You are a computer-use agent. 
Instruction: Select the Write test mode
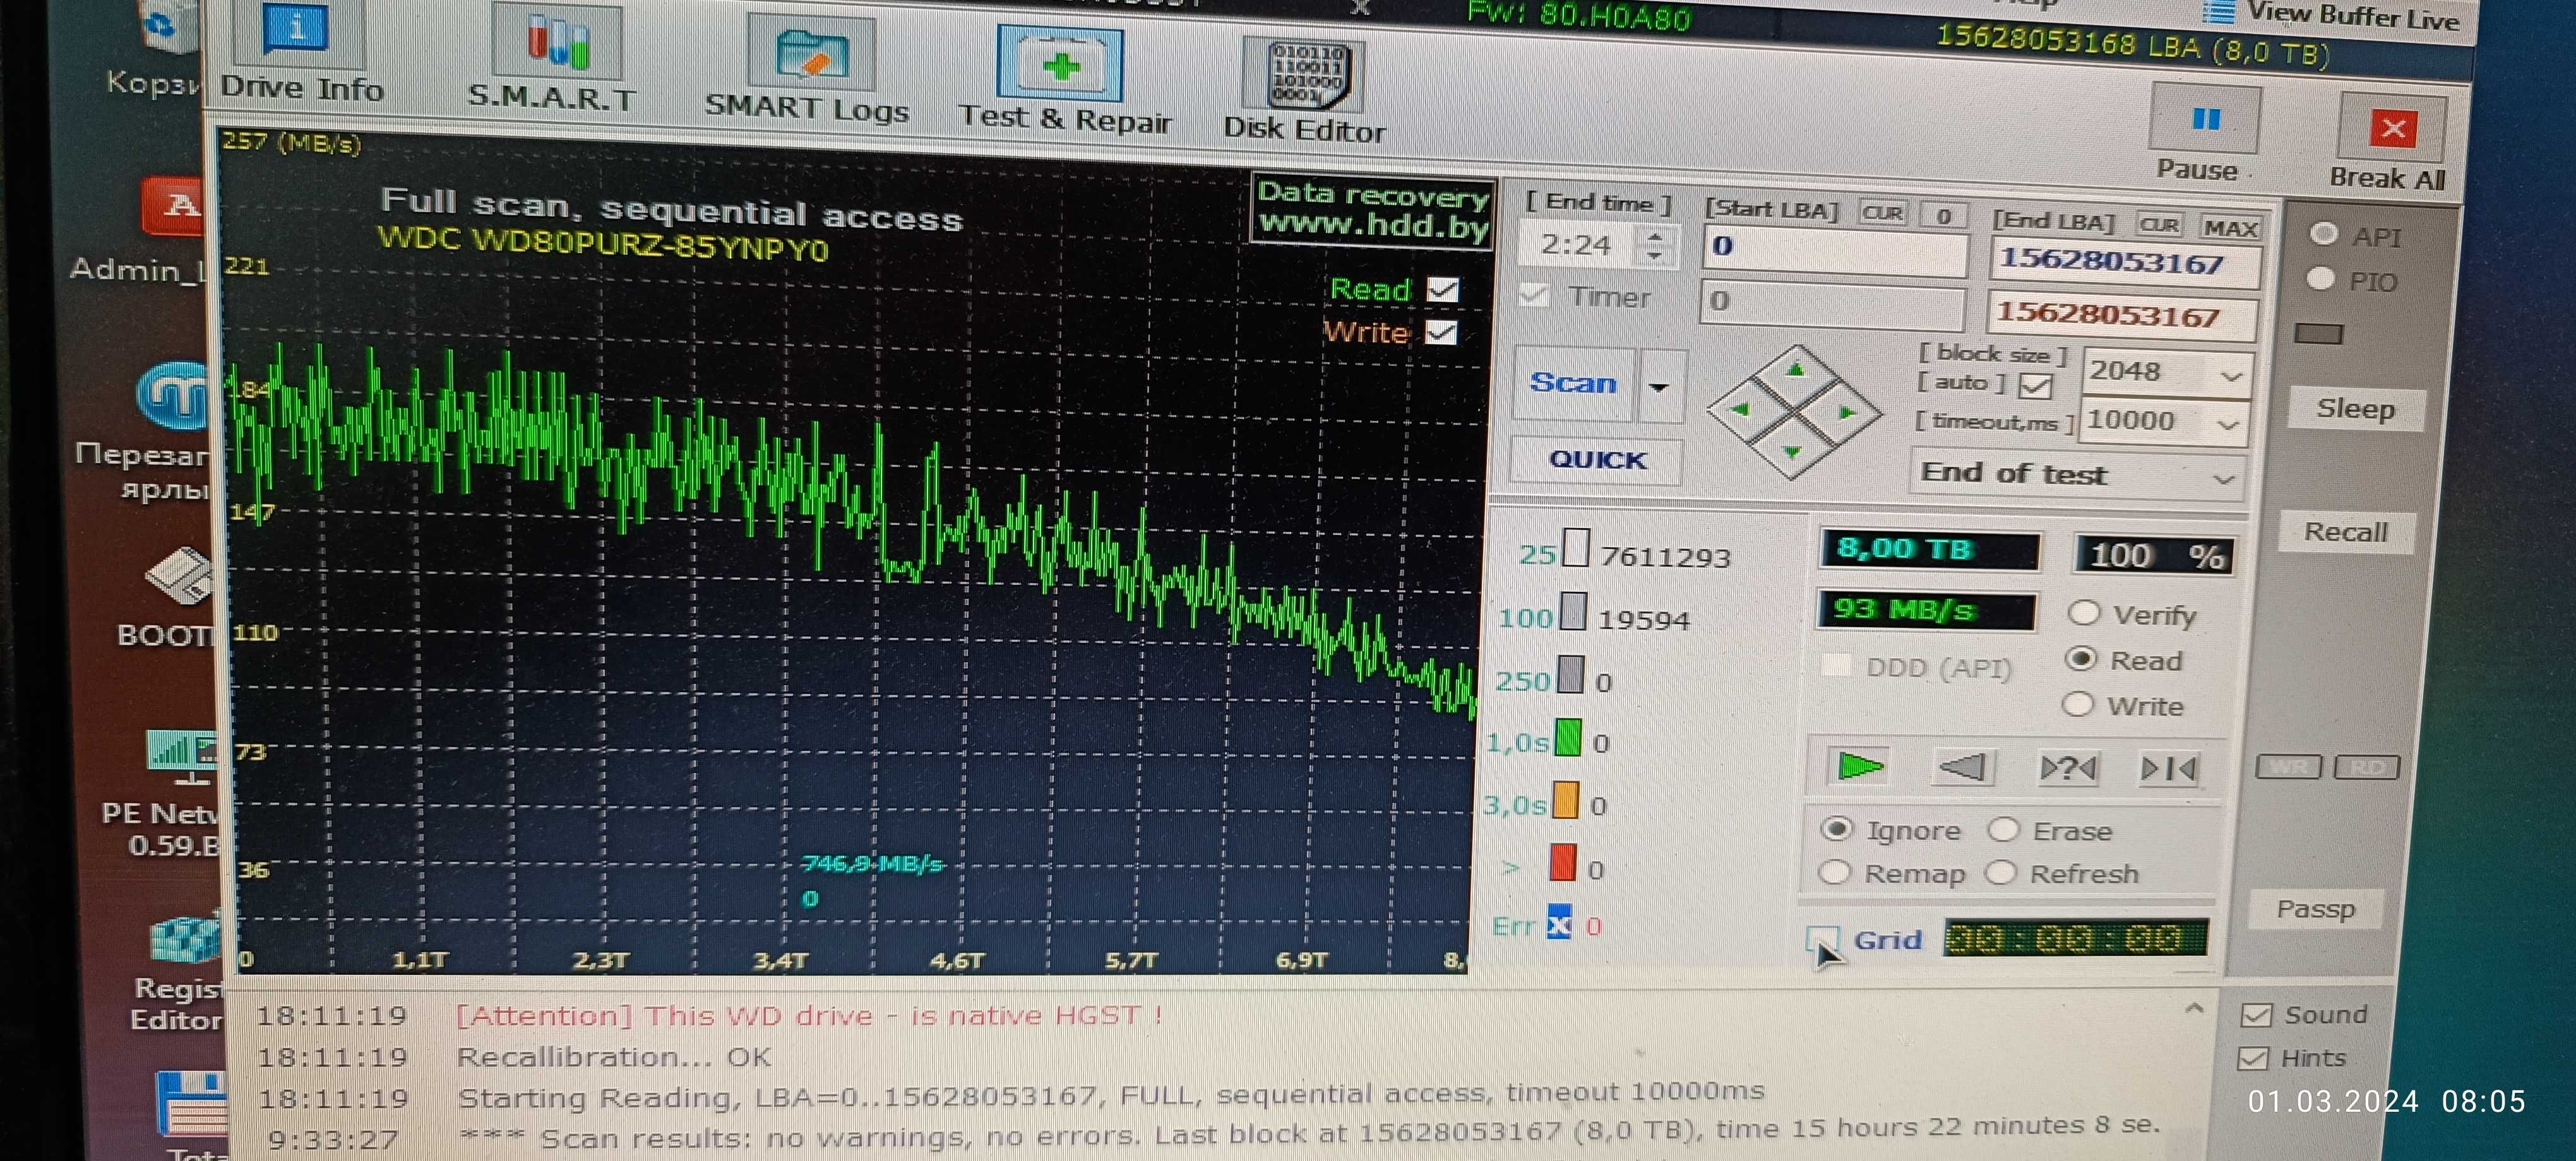[x=2078, y=704]
